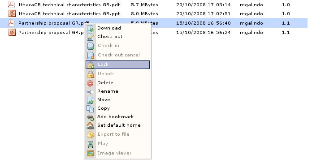Click the disabled Image viewer entry
312x163 pixels.
pyautogui.click(x=115, y=153)
